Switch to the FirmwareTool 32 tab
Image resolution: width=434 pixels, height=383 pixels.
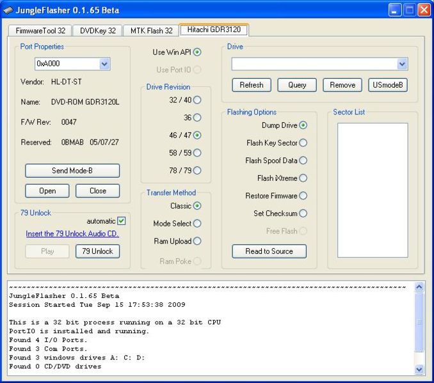40,31
